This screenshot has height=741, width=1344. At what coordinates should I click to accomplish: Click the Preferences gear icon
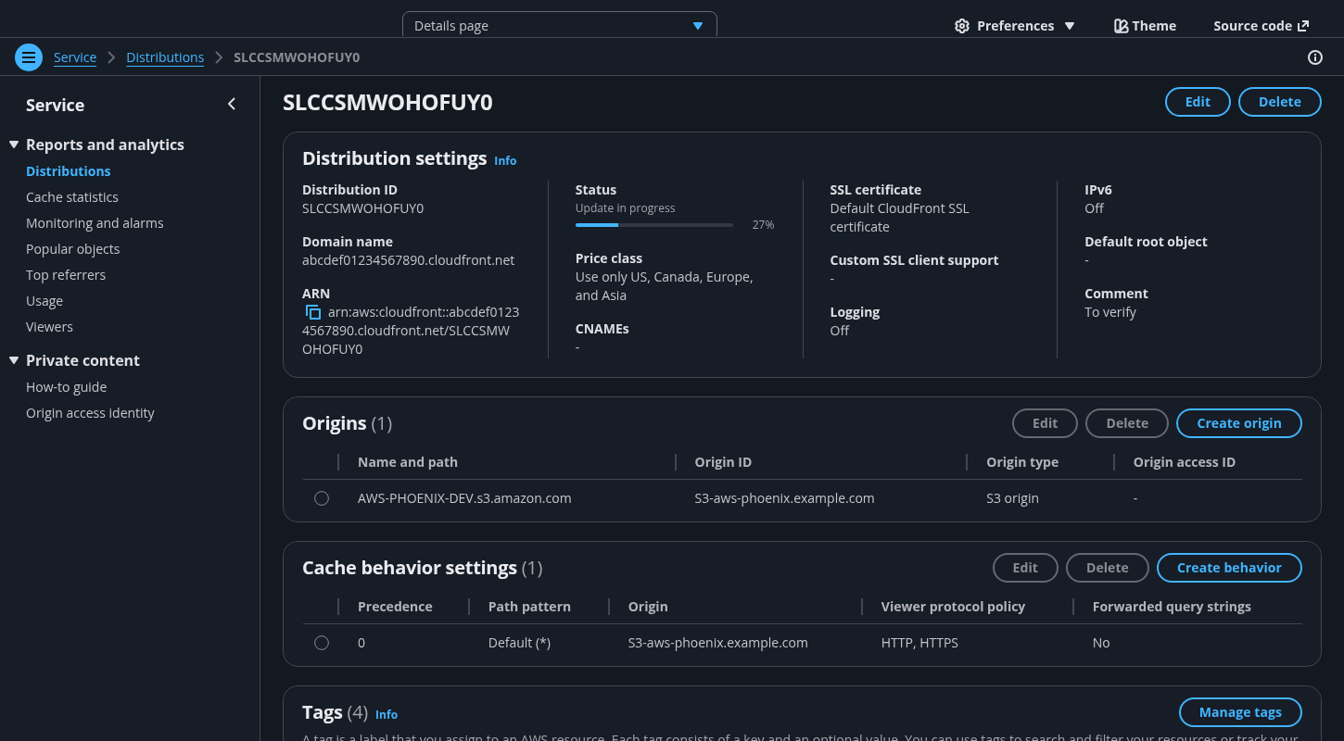coord(961,26)
